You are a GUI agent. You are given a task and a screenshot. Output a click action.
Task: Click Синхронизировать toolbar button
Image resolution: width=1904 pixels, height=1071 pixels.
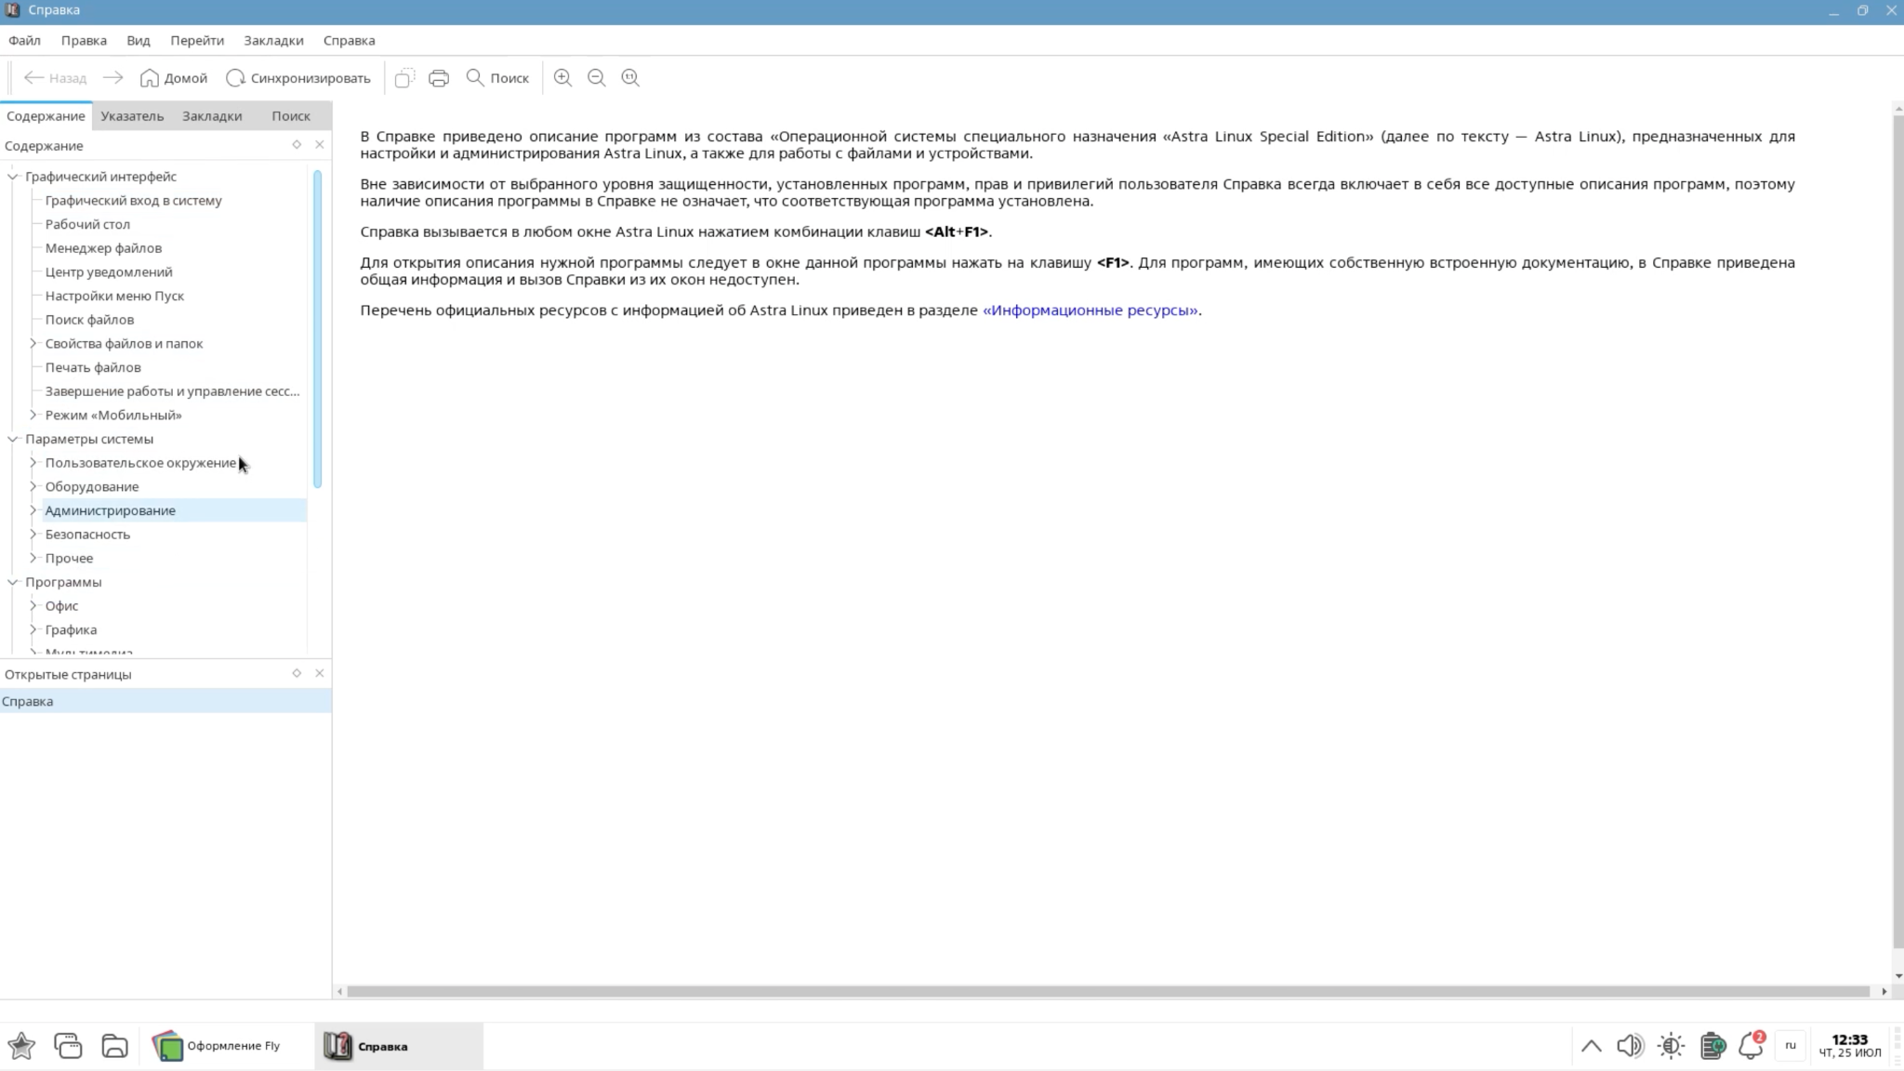point(298,78)
